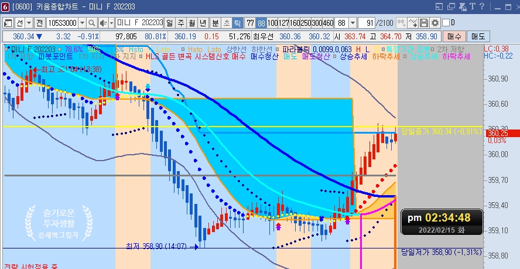Select the tick 틱 period

[237, 23]
